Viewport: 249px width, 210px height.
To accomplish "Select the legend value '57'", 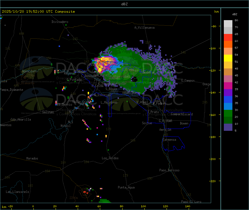I will pos(236,48).
